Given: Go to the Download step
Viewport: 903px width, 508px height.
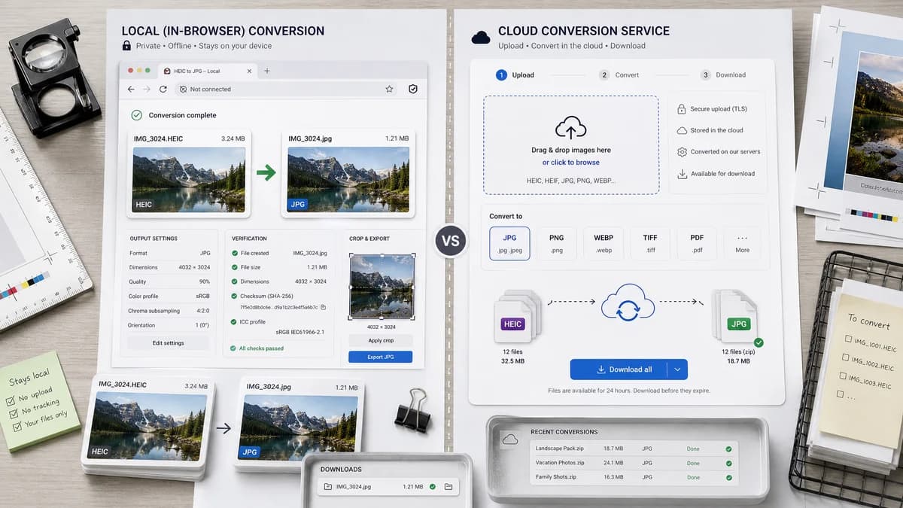Looking at the screenshot, I should [723, 75].
